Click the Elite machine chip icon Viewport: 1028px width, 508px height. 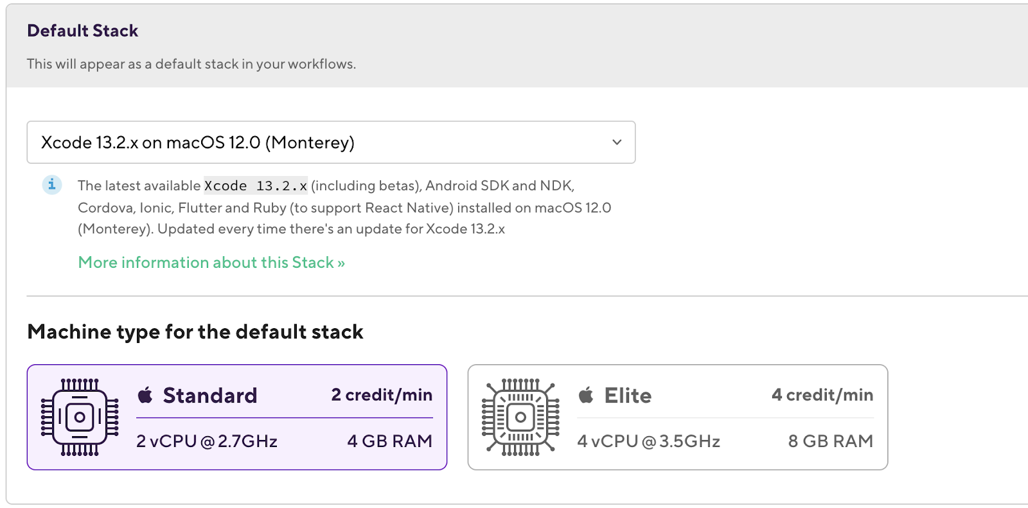pyautogui.click(x=520, y=417)
